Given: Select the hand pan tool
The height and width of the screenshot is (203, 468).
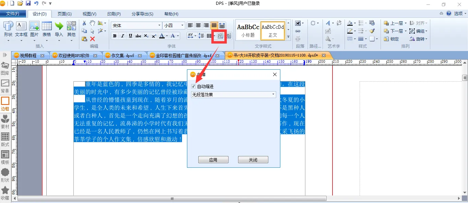Looking at the screenshot, I should (92, 23).
